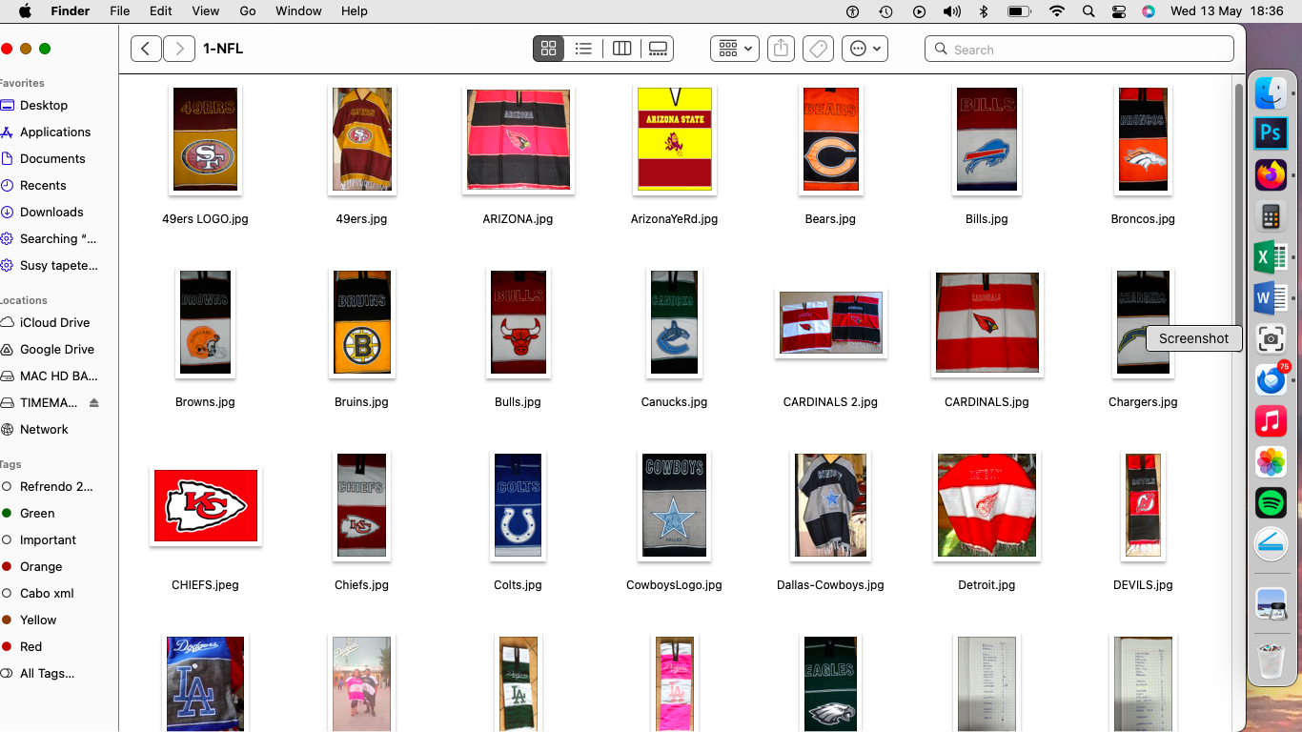Open the Group By dropdown in toolbar
The height and width of the screenshot is (732, 1302).
coord(734,49)
